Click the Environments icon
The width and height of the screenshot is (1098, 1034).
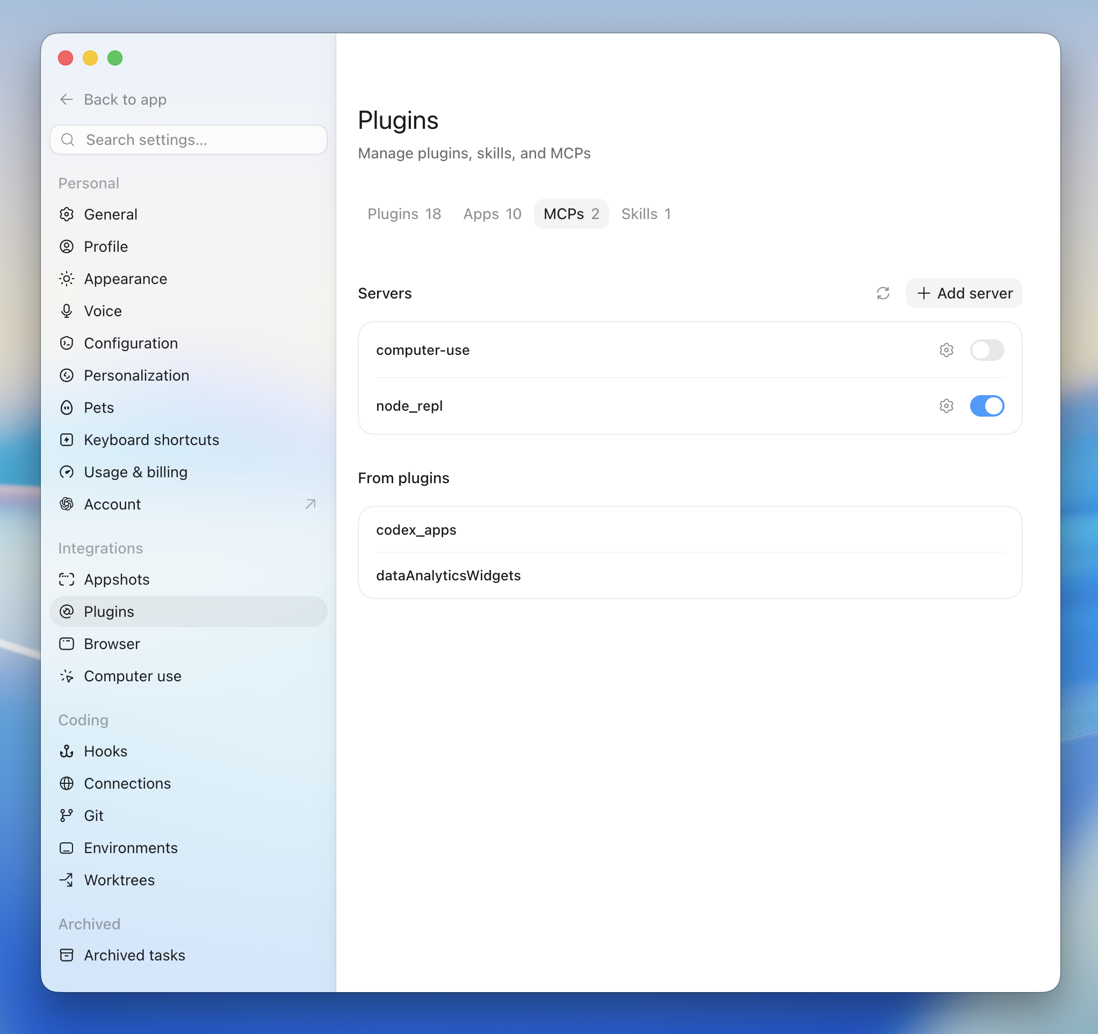click(67, 848)
